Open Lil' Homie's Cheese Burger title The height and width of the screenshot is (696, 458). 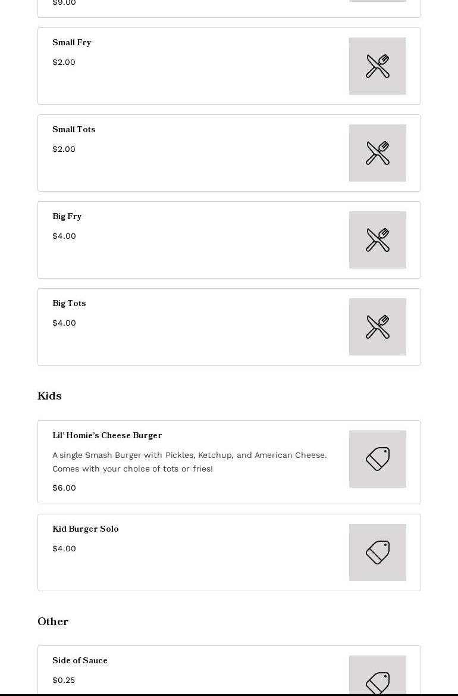(107, 435)
